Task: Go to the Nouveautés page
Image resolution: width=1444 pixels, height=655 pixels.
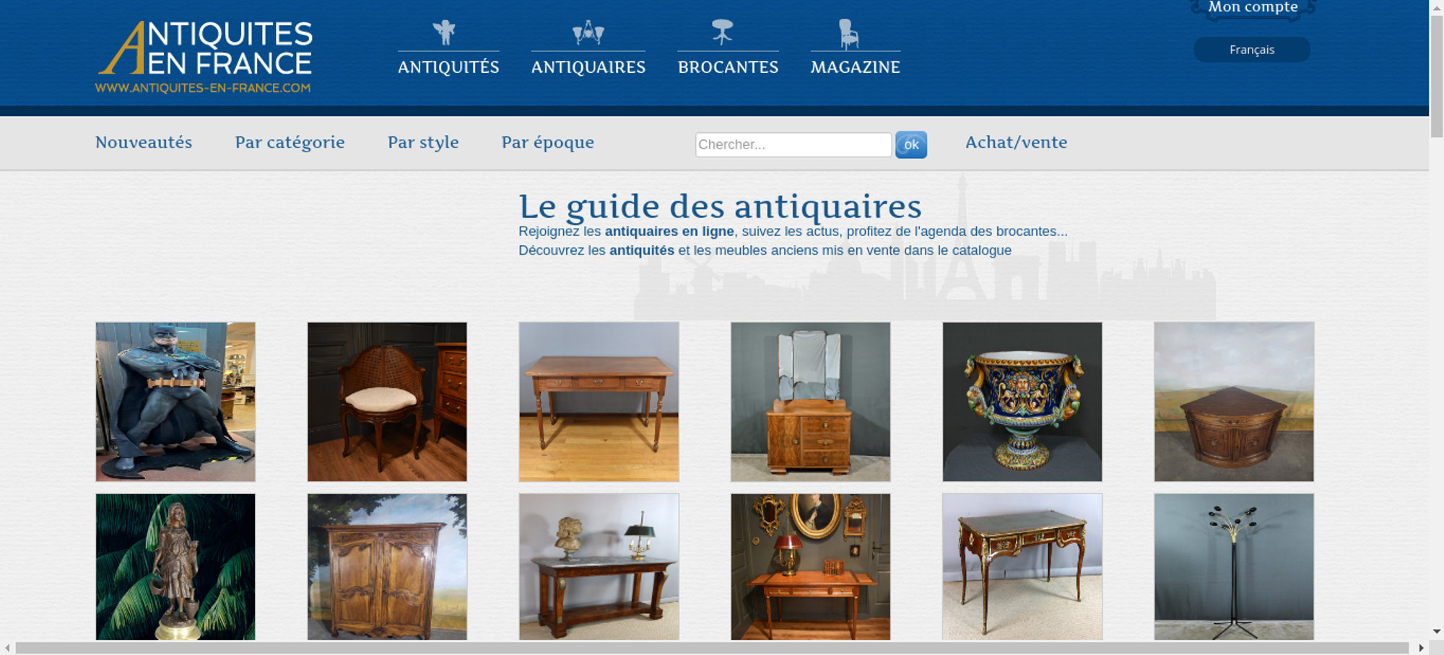Action: tap(144, 142)
